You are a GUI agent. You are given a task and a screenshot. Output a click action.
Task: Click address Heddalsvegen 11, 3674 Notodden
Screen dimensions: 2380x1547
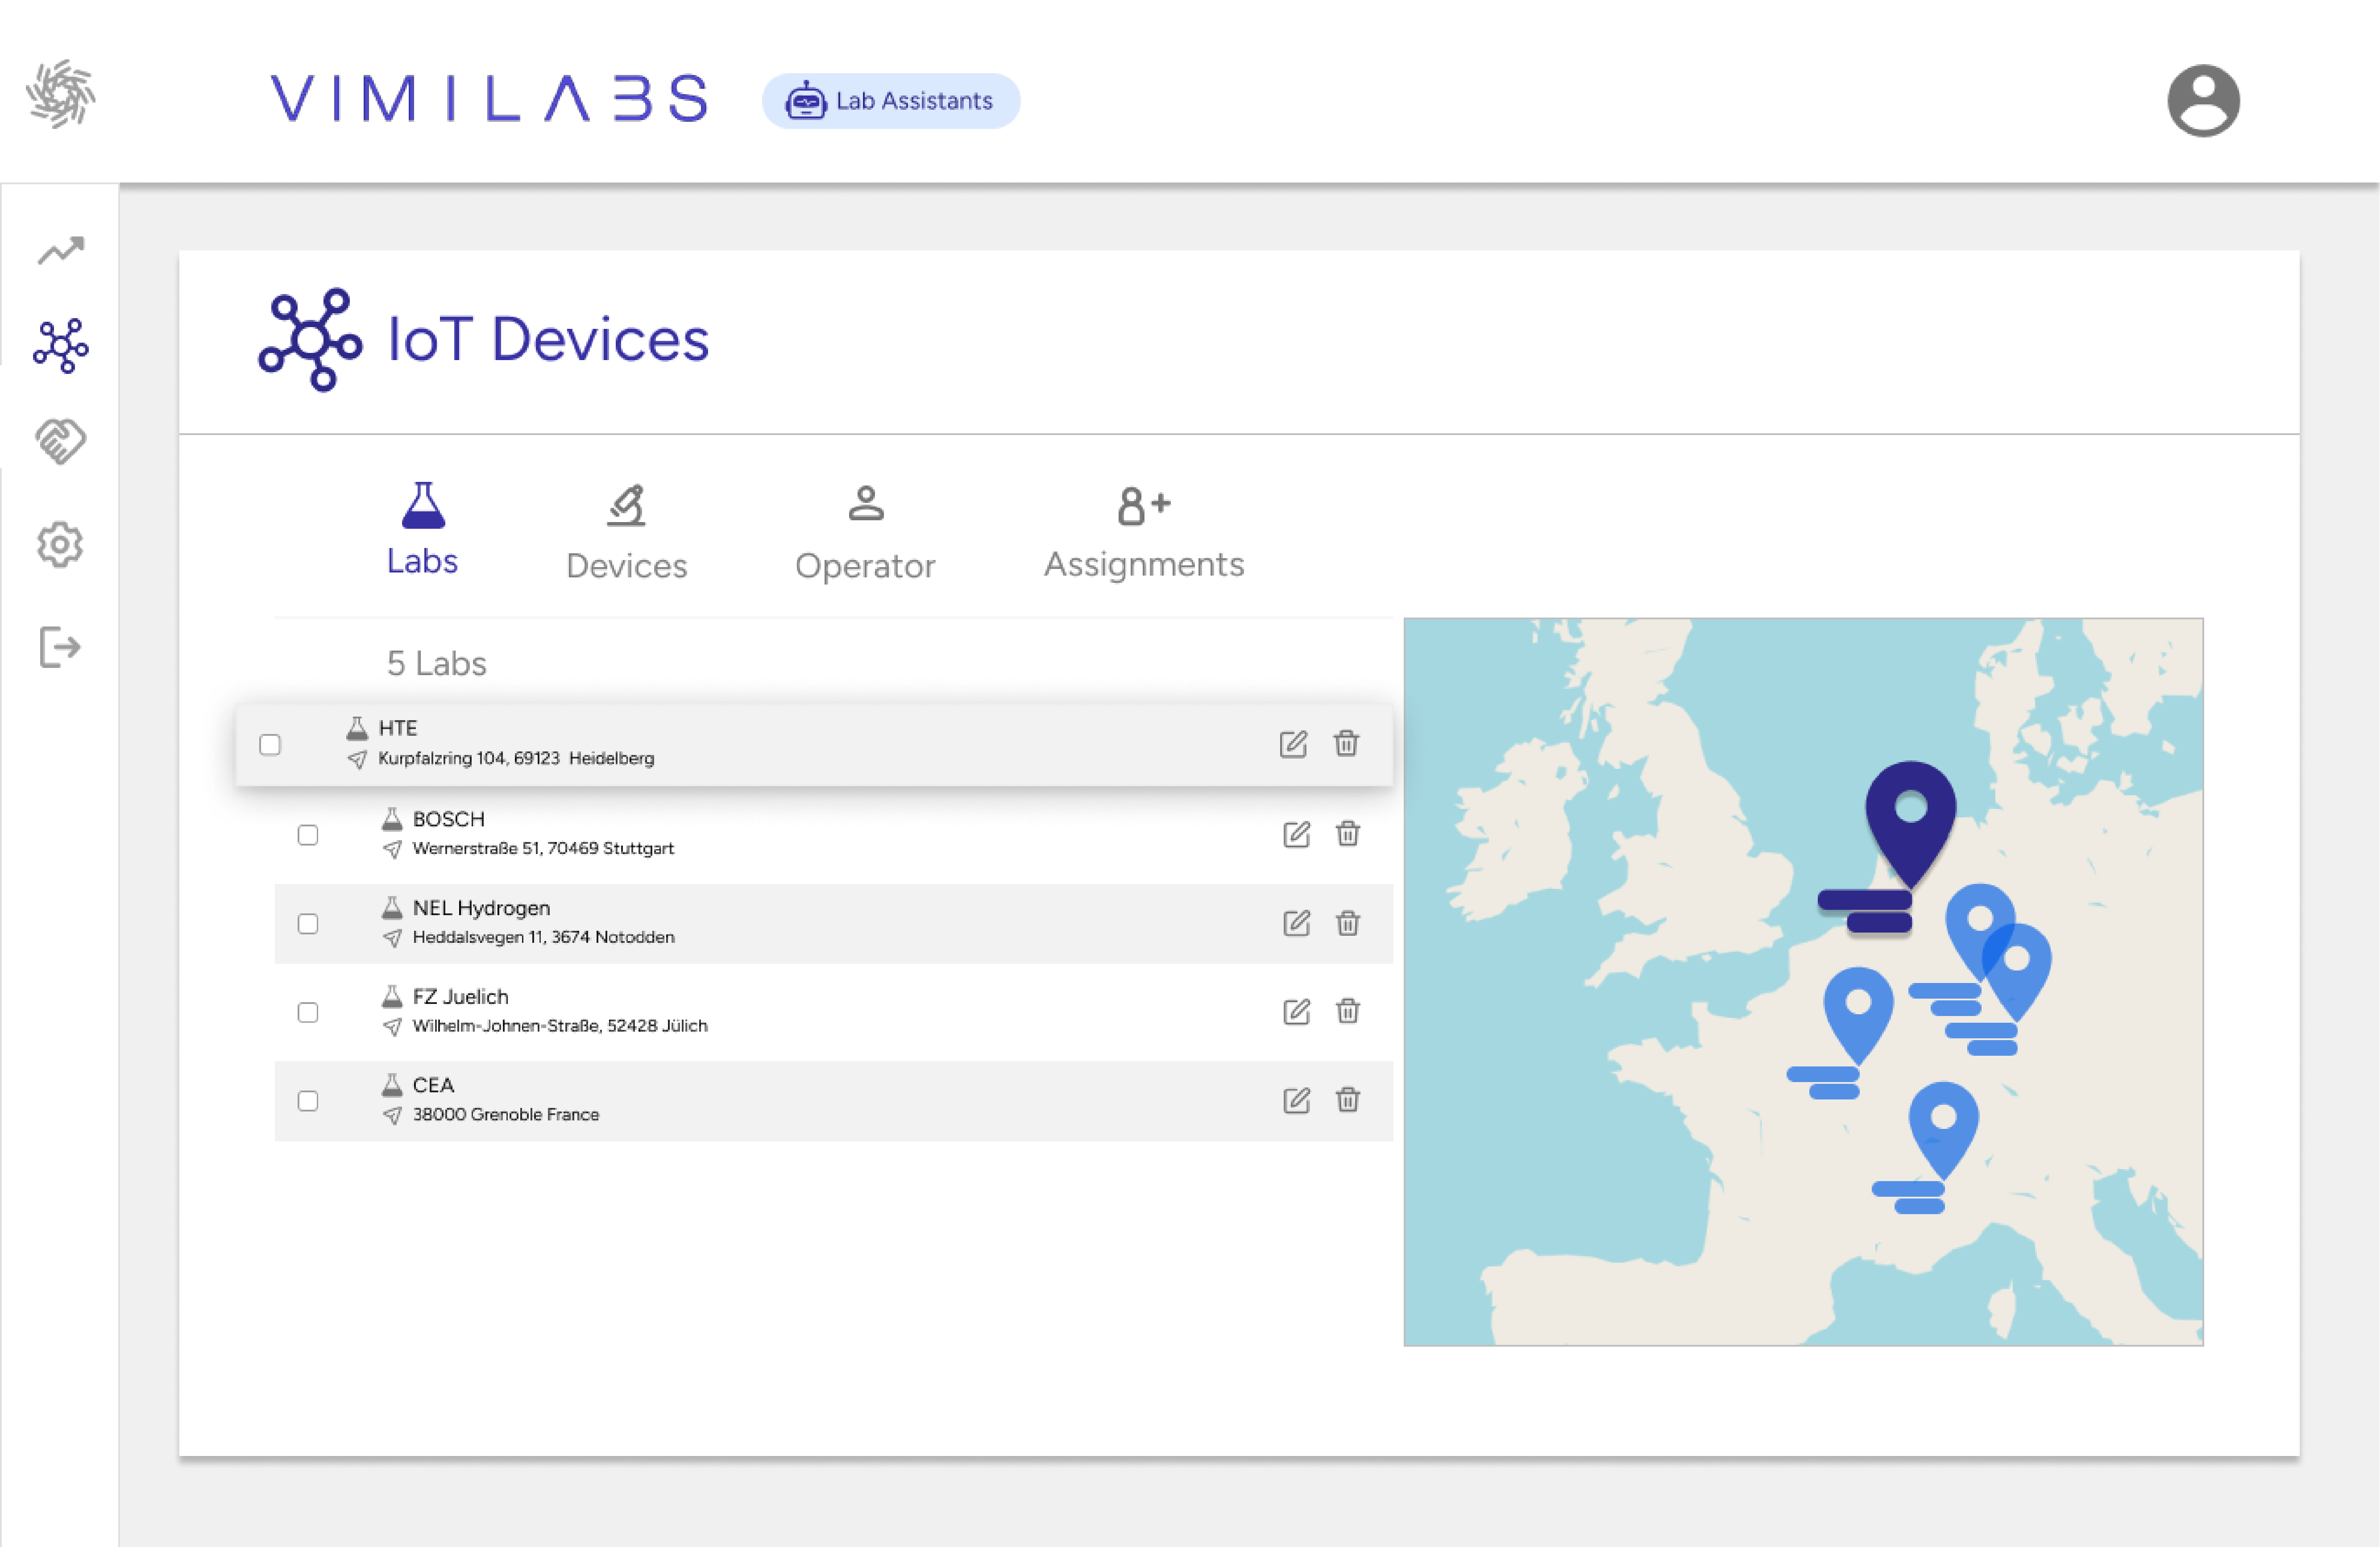click(544, 938)
